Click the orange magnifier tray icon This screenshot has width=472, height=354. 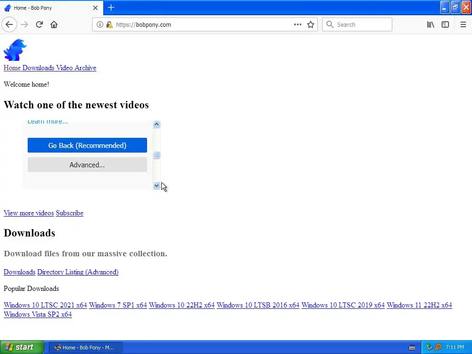click(x=438, y=348)
